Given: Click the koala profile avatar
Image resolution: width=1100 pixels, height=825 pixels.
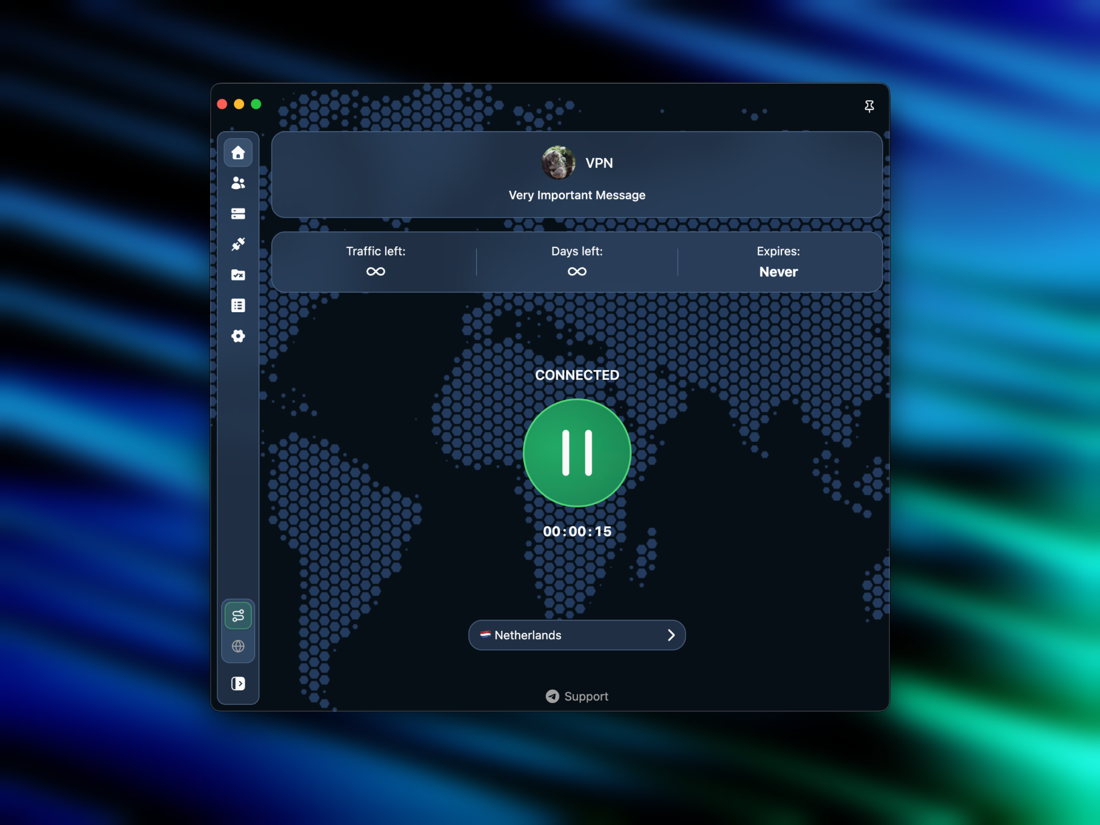Looking at the screenshot, I should click(559, 163).
